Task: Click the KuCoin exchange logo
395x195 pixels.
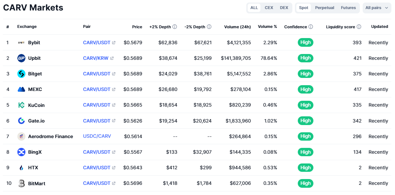Action: (21, 105)
